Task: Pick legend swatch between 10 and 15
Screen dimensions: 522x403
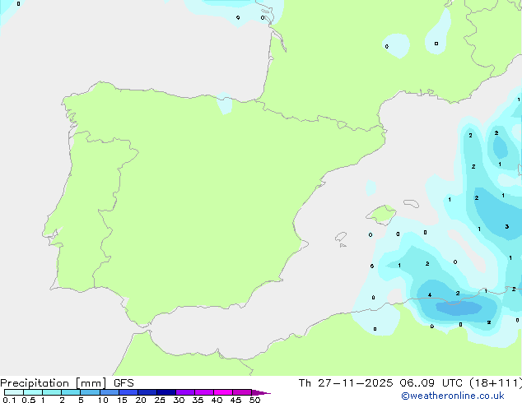Action: (x=109, y=392)
